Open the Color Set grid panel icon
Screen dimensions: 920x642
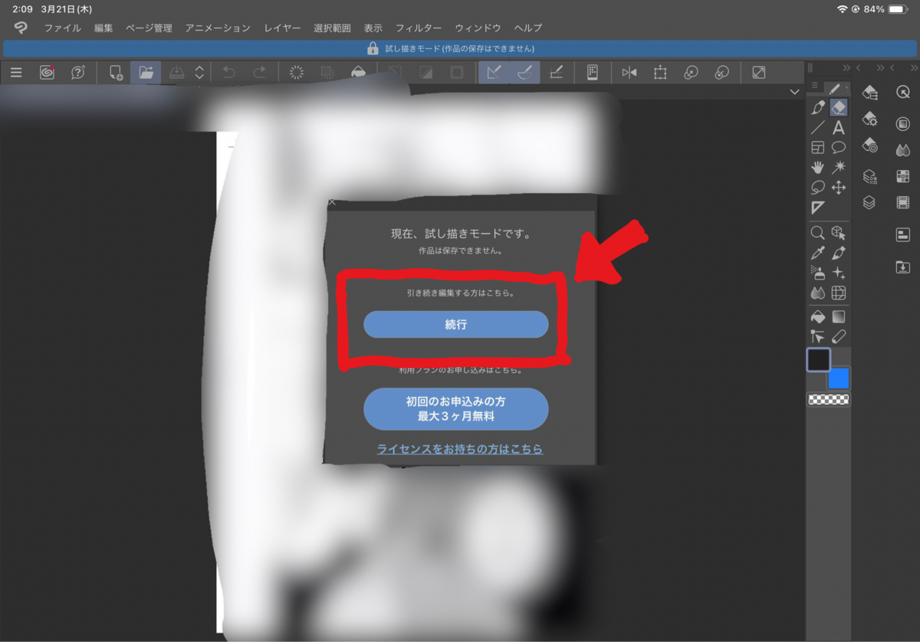(x=902, y=176)
